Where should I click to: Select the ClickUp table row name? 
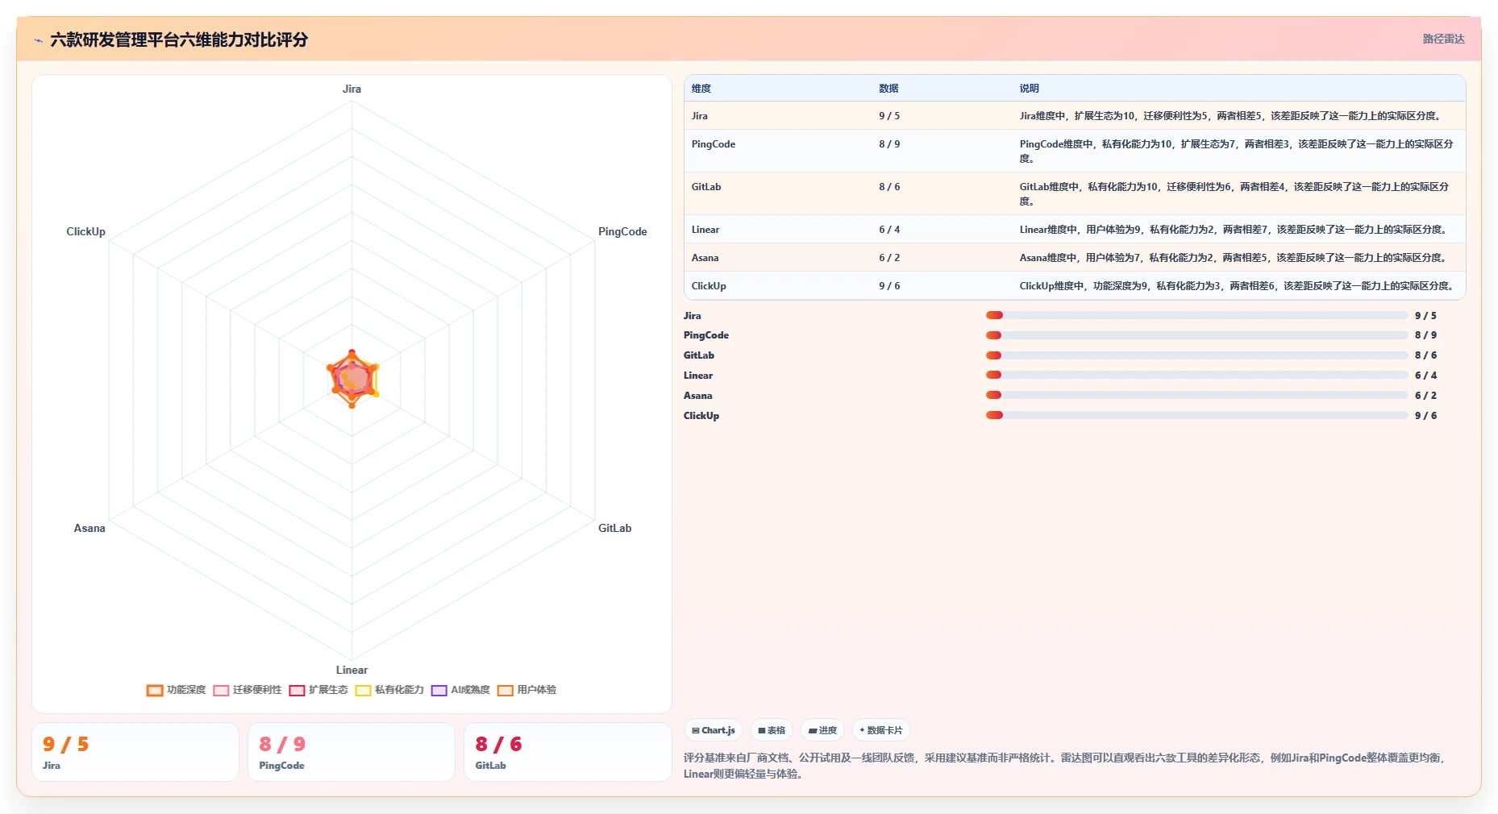tap(709, 286)
